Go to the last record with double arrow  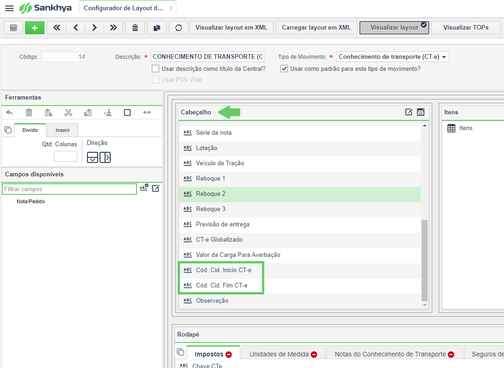(113, 28)
